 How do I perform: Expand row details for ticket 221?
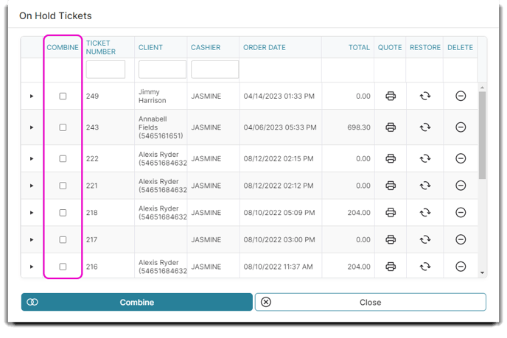[x=32, y=186]
